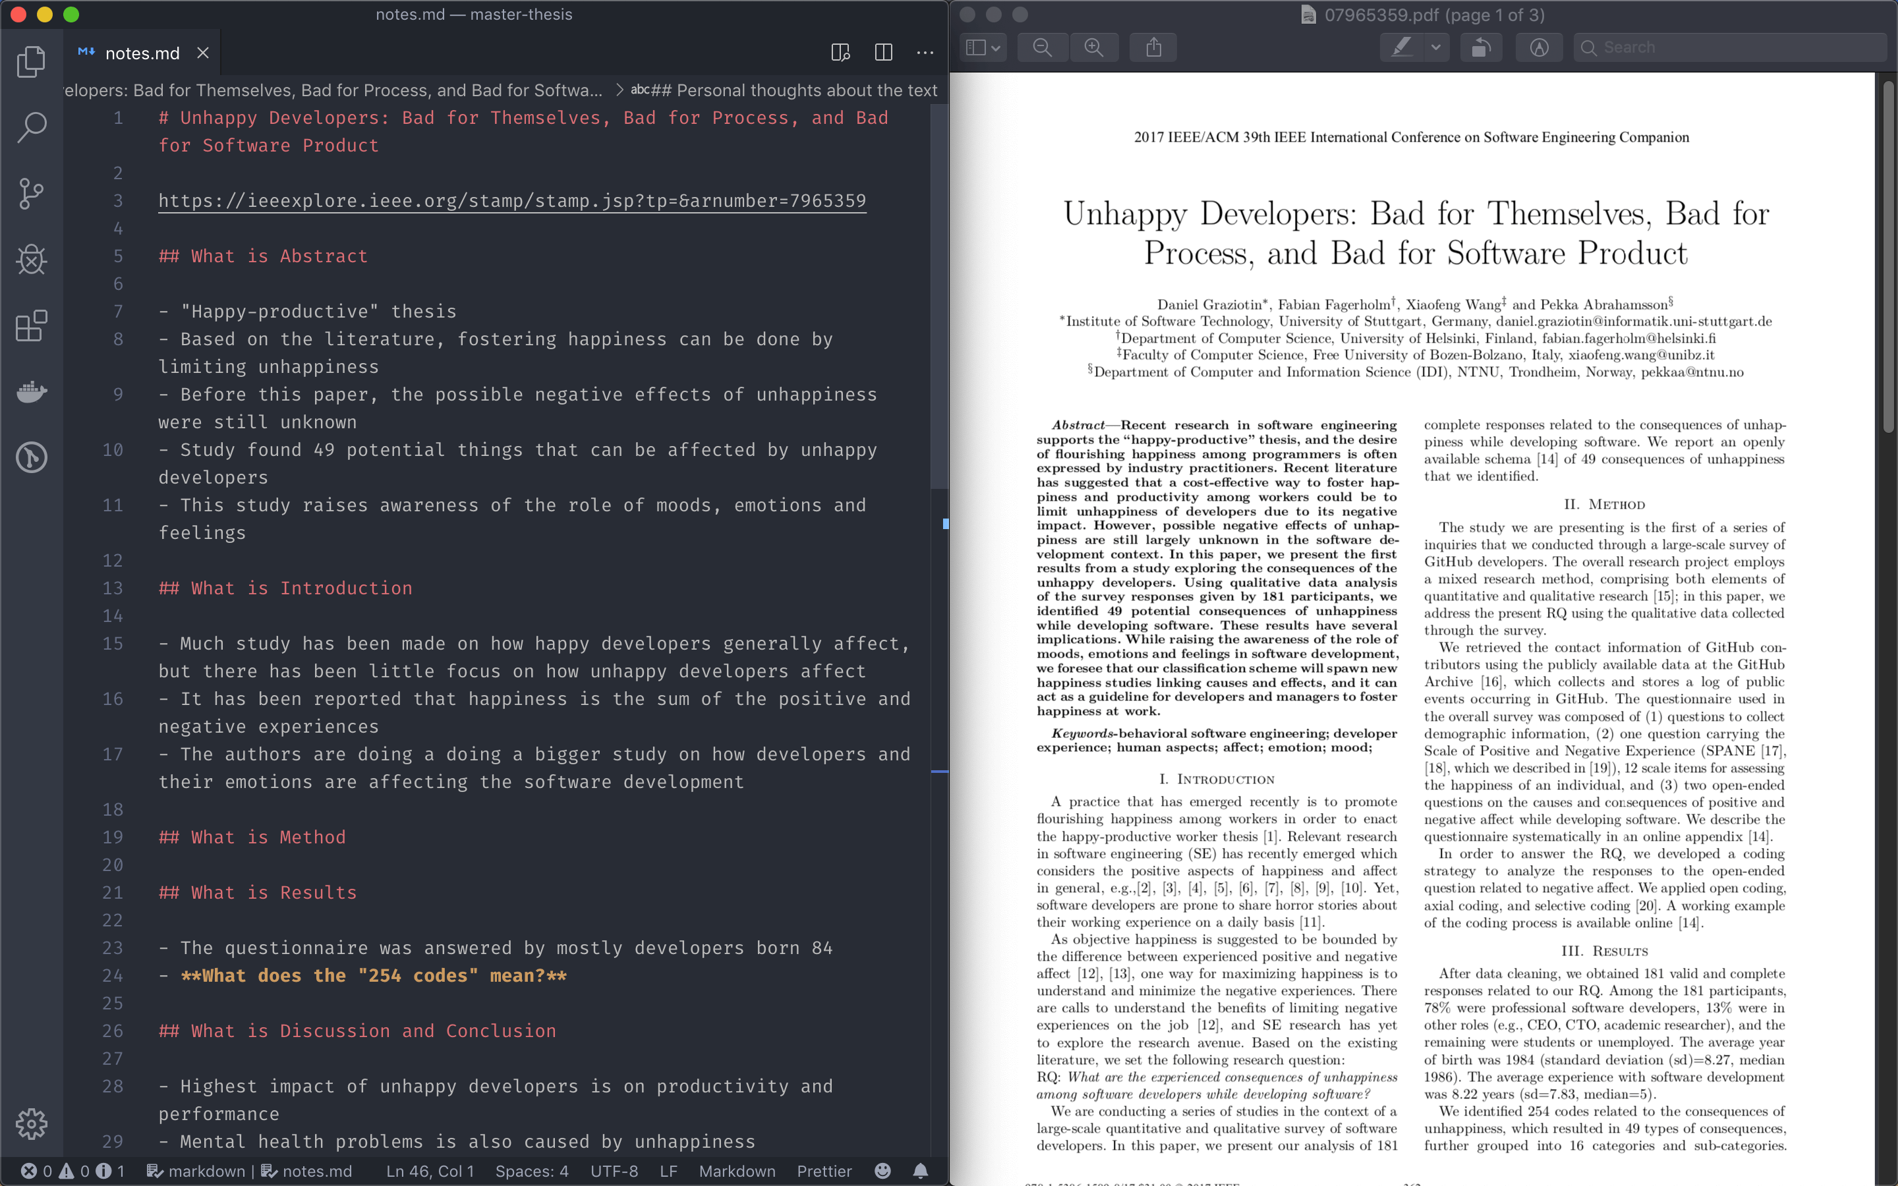Open the Markdown preview for notes.md
The height and width of the screenshot is (1186, 1898).
pyautogui.click(x=840, y=53)
